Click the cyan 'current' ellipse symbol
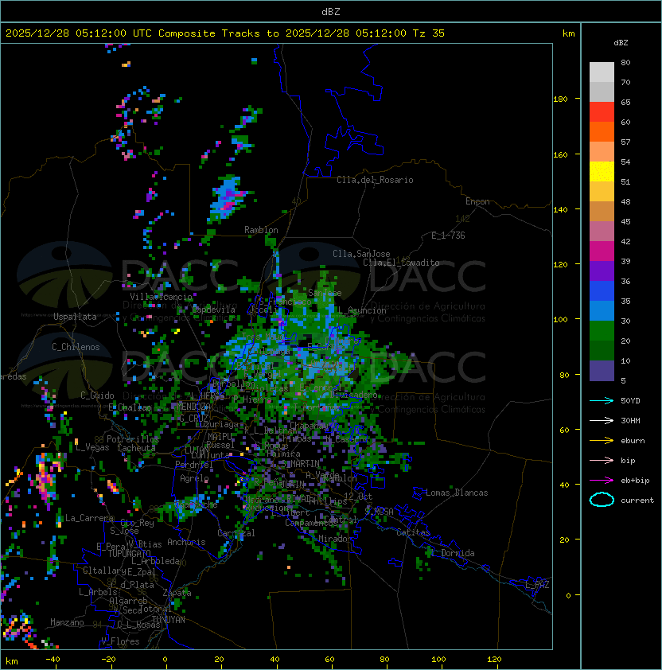The width and height of the screenshot is (662, 670). (x=602, y=500)
